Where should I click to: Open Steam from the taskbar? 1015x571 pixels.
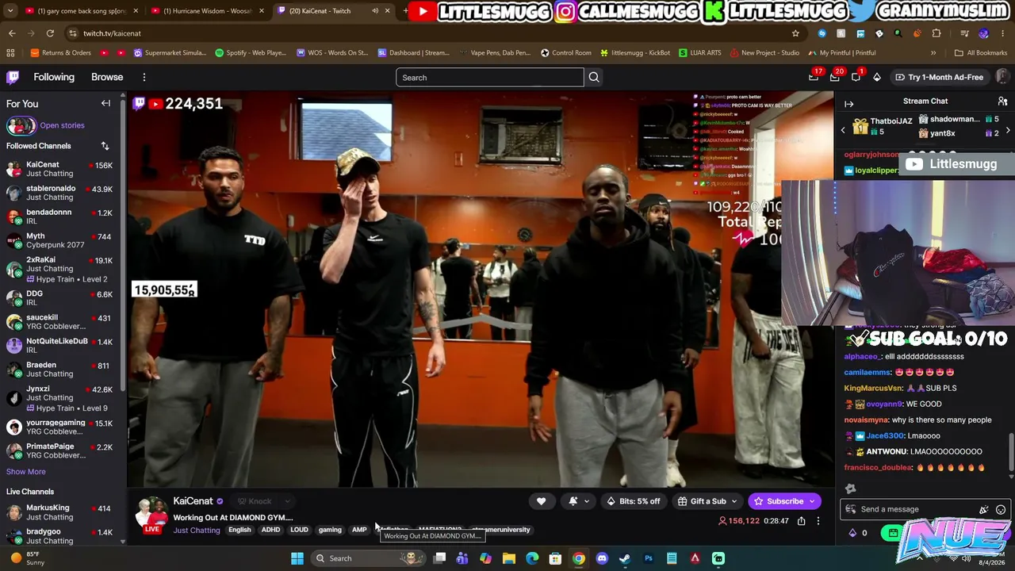click(x=625, y=558)
